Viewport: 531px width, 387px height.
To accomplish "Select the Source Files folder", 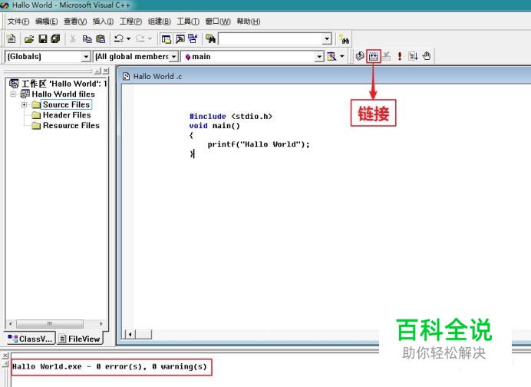I will (66, 104).
